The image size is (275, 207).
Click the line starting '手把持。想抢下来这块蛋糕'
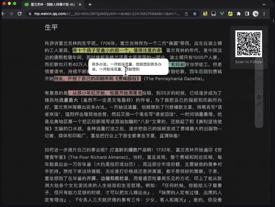tap(132, 171)
